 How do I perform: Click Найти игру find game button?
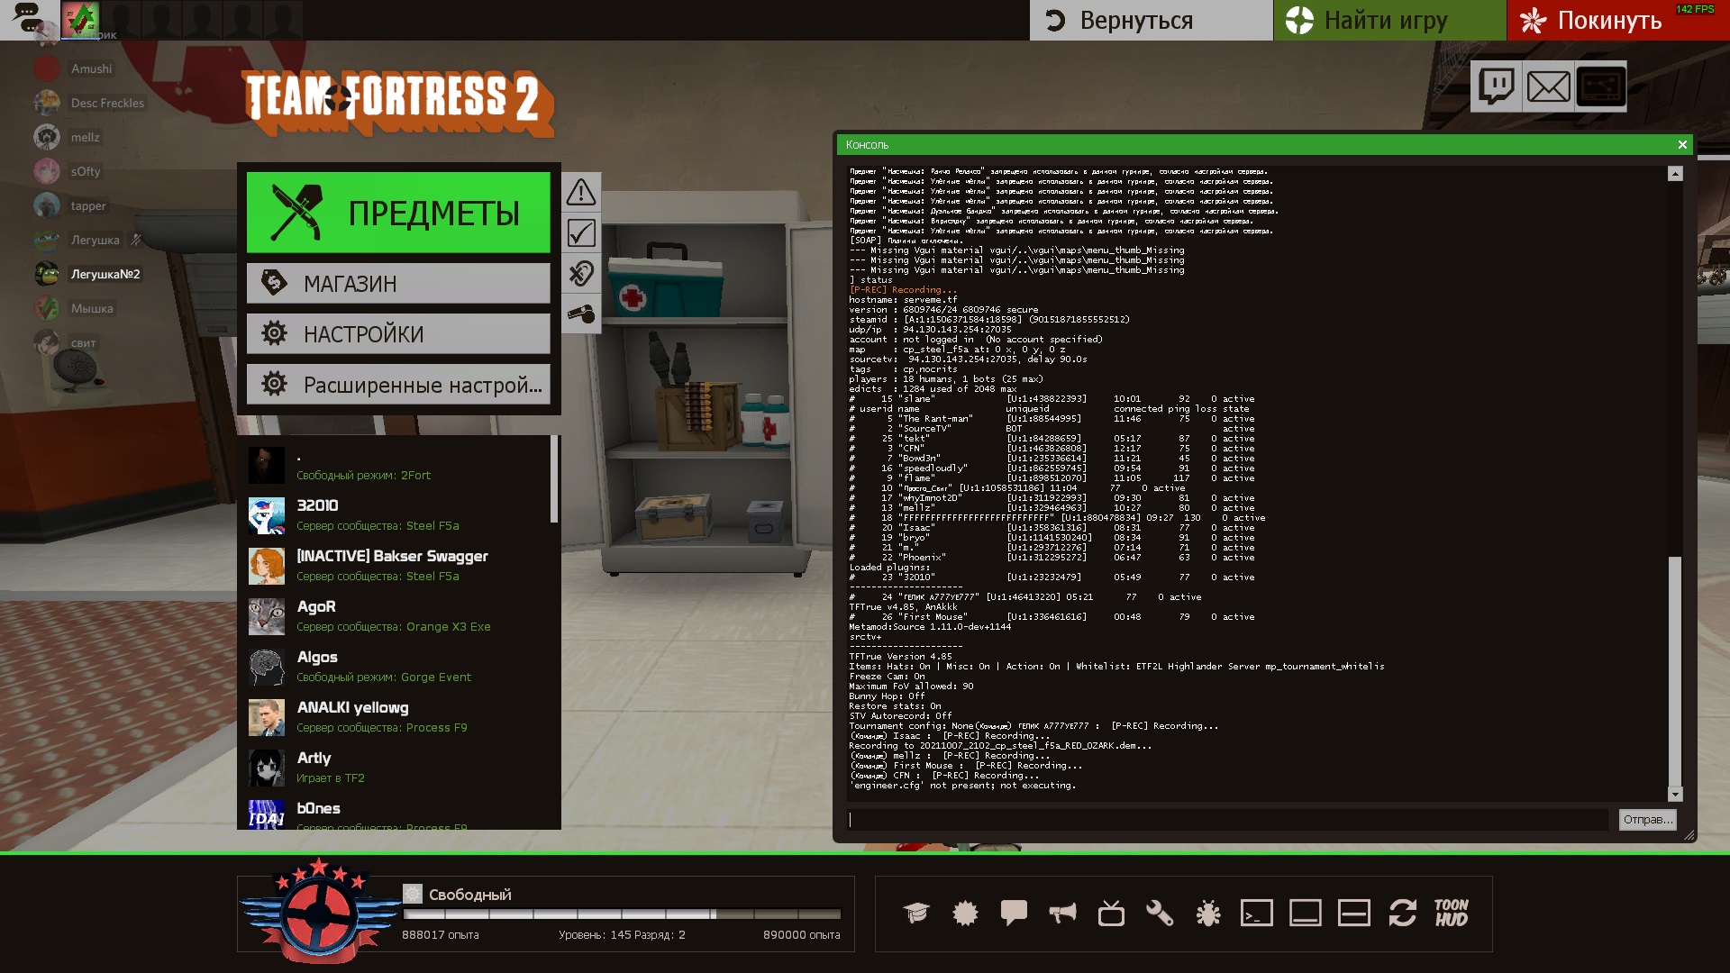pyautogui.click(x=1389, y=20)
